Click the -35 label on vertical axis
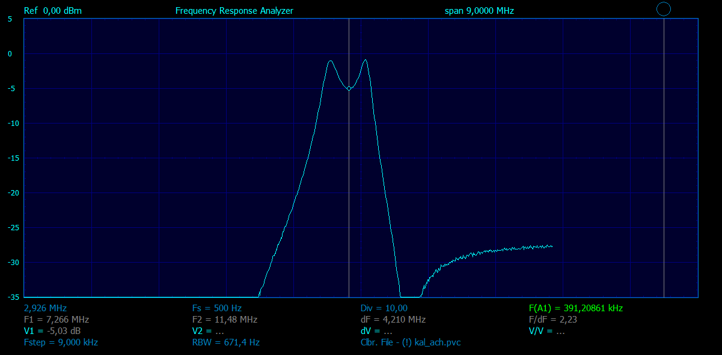Screen dimensions: 722x355 (x=12, y=297)
